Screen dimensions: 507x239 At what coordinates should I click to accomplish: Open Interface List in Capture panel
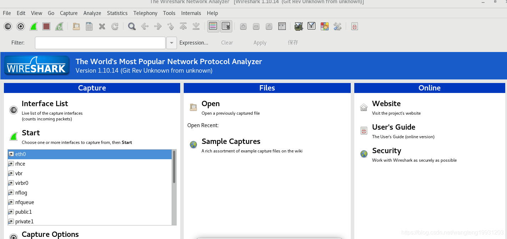coord(45,104)
